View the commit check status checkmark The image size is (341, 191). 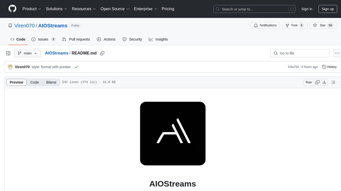click(x=76, y=67)
